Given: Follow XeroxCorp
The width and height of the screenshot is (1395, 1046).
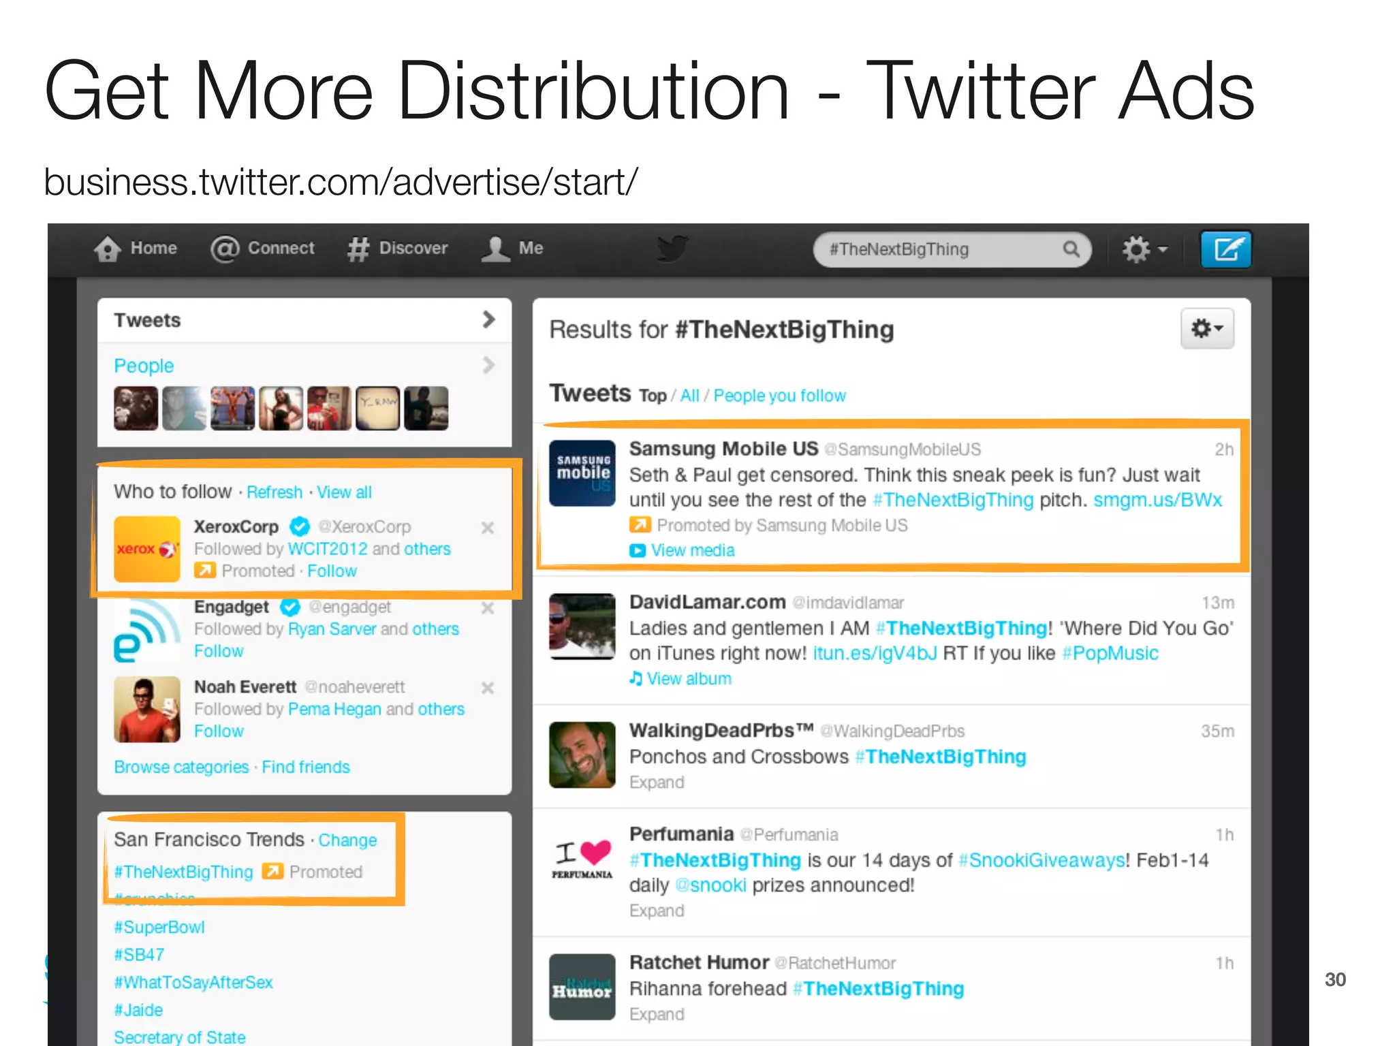Looking at the screenshot, I should tap(332, 571).
